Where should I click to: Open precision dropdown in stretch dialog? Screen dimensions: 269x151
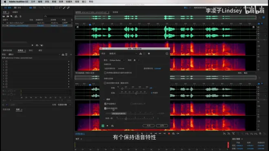coord(137,60)
